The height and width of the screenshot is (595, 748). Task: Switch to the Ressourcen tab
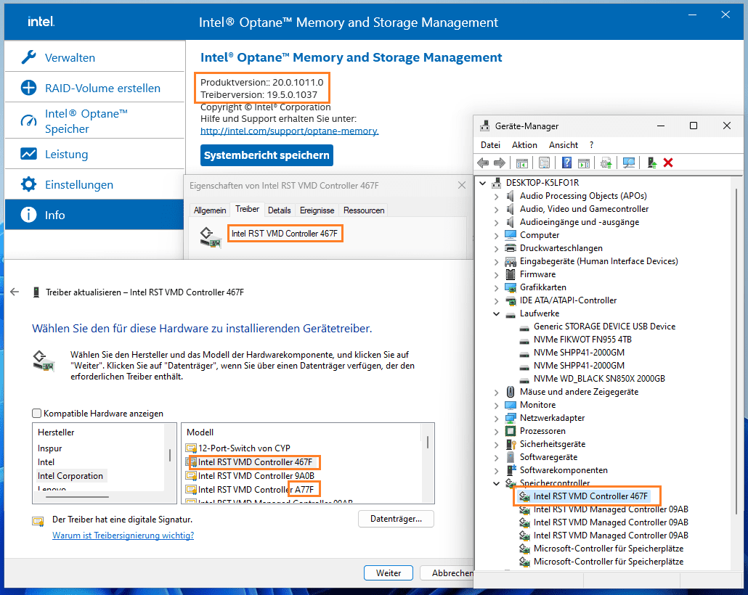(364, 210)
